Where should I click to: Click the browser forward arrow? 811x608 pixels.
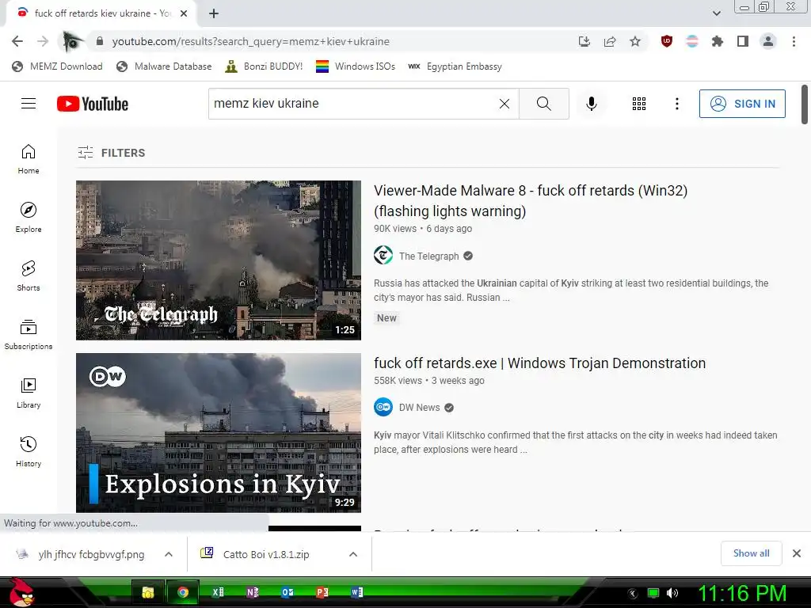point(43,41)
